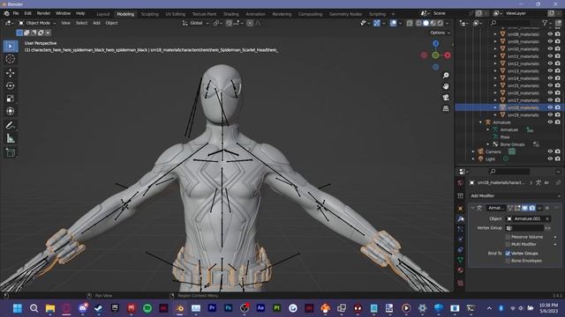Activate the Transform tool
The width and height of the screenshot is (565, 317).
[x=10, y=111]
